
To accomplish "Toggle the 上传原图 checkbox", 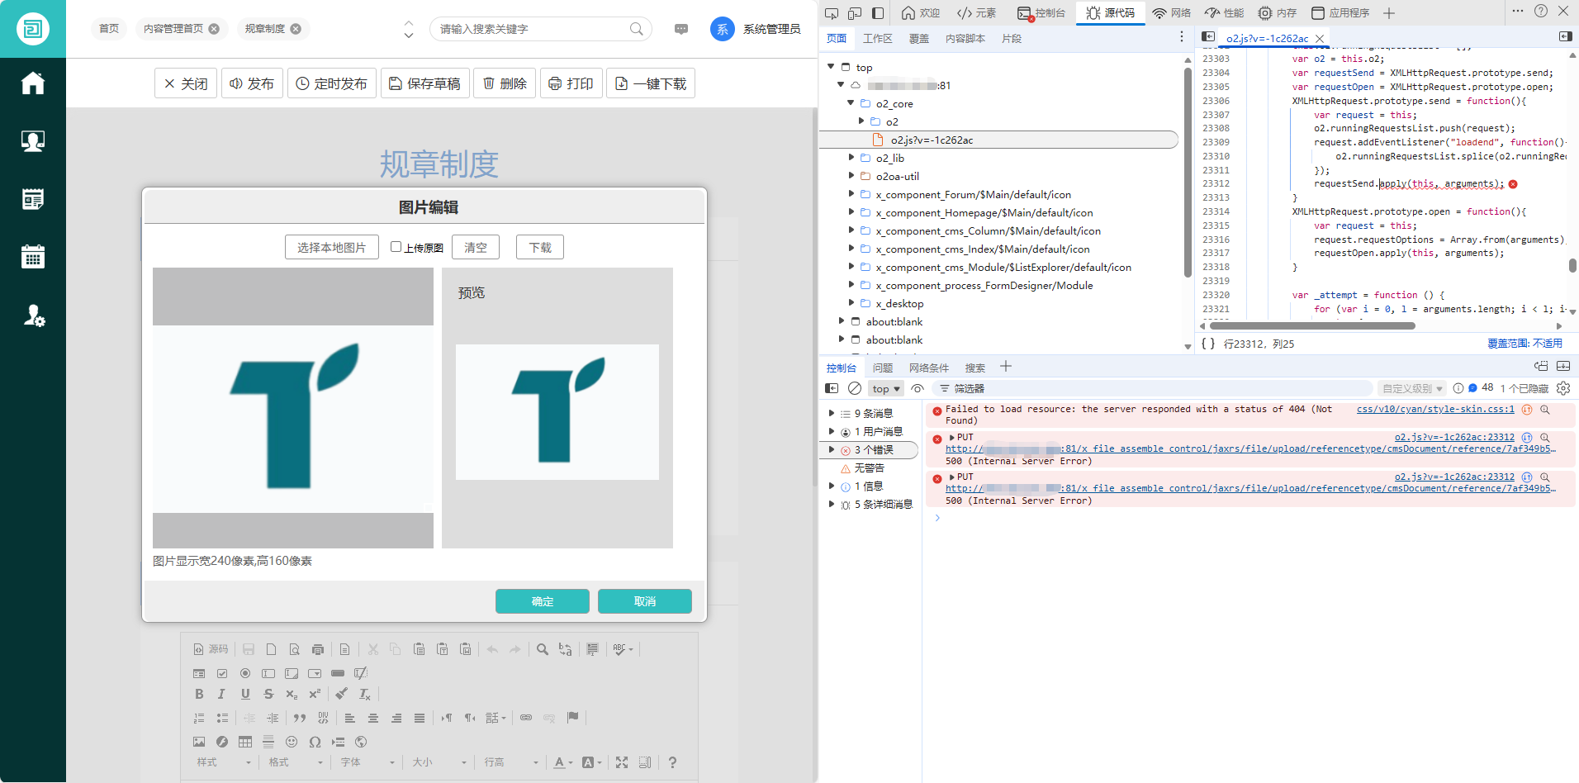I will [396, 247].
